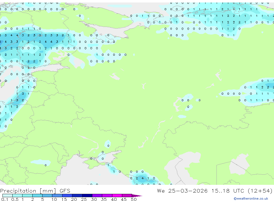Click the '20' legend label

[x=74, y=199]
